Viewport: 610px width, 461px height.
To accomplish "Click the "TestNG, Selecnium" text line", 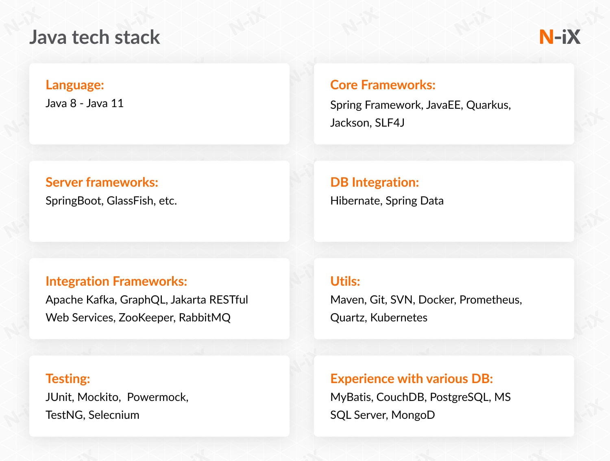I will 92,415.
